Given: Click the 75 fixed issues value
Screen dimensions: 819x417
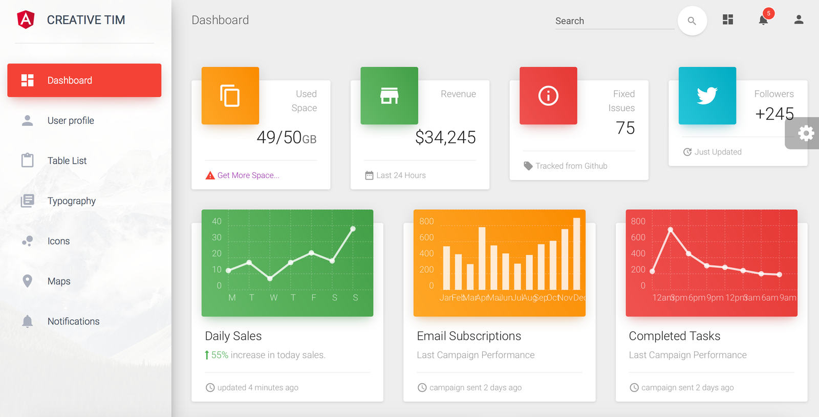Looking at the screenshot, I should pos(625,128).
